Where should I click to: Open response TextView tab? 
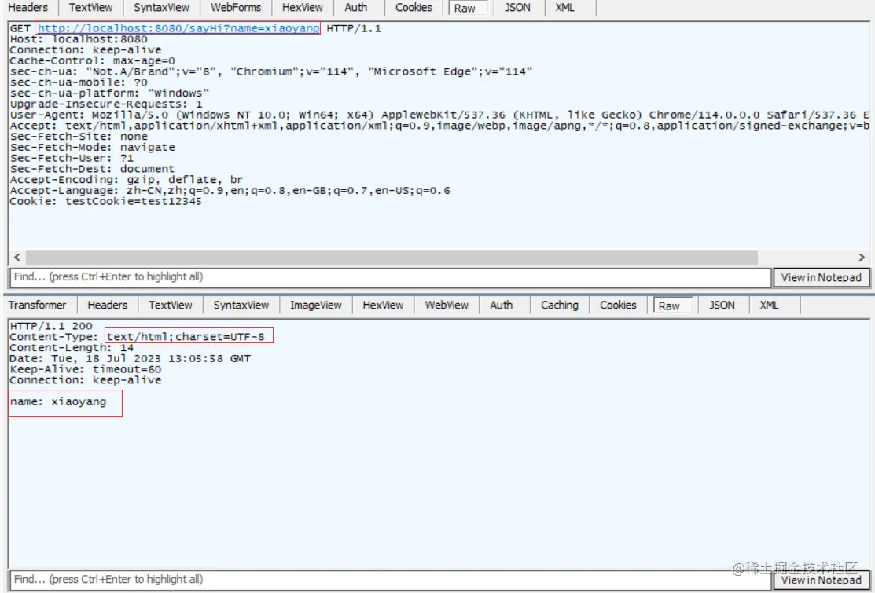pos(170,306)
